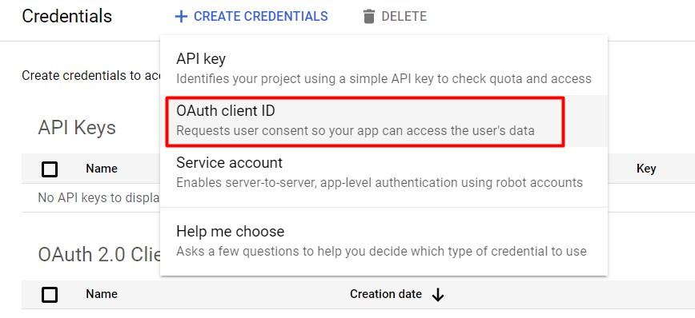This screenshot has height=318, width=695.
Task: Click the Credentials page title
Action: click(67, 16)
